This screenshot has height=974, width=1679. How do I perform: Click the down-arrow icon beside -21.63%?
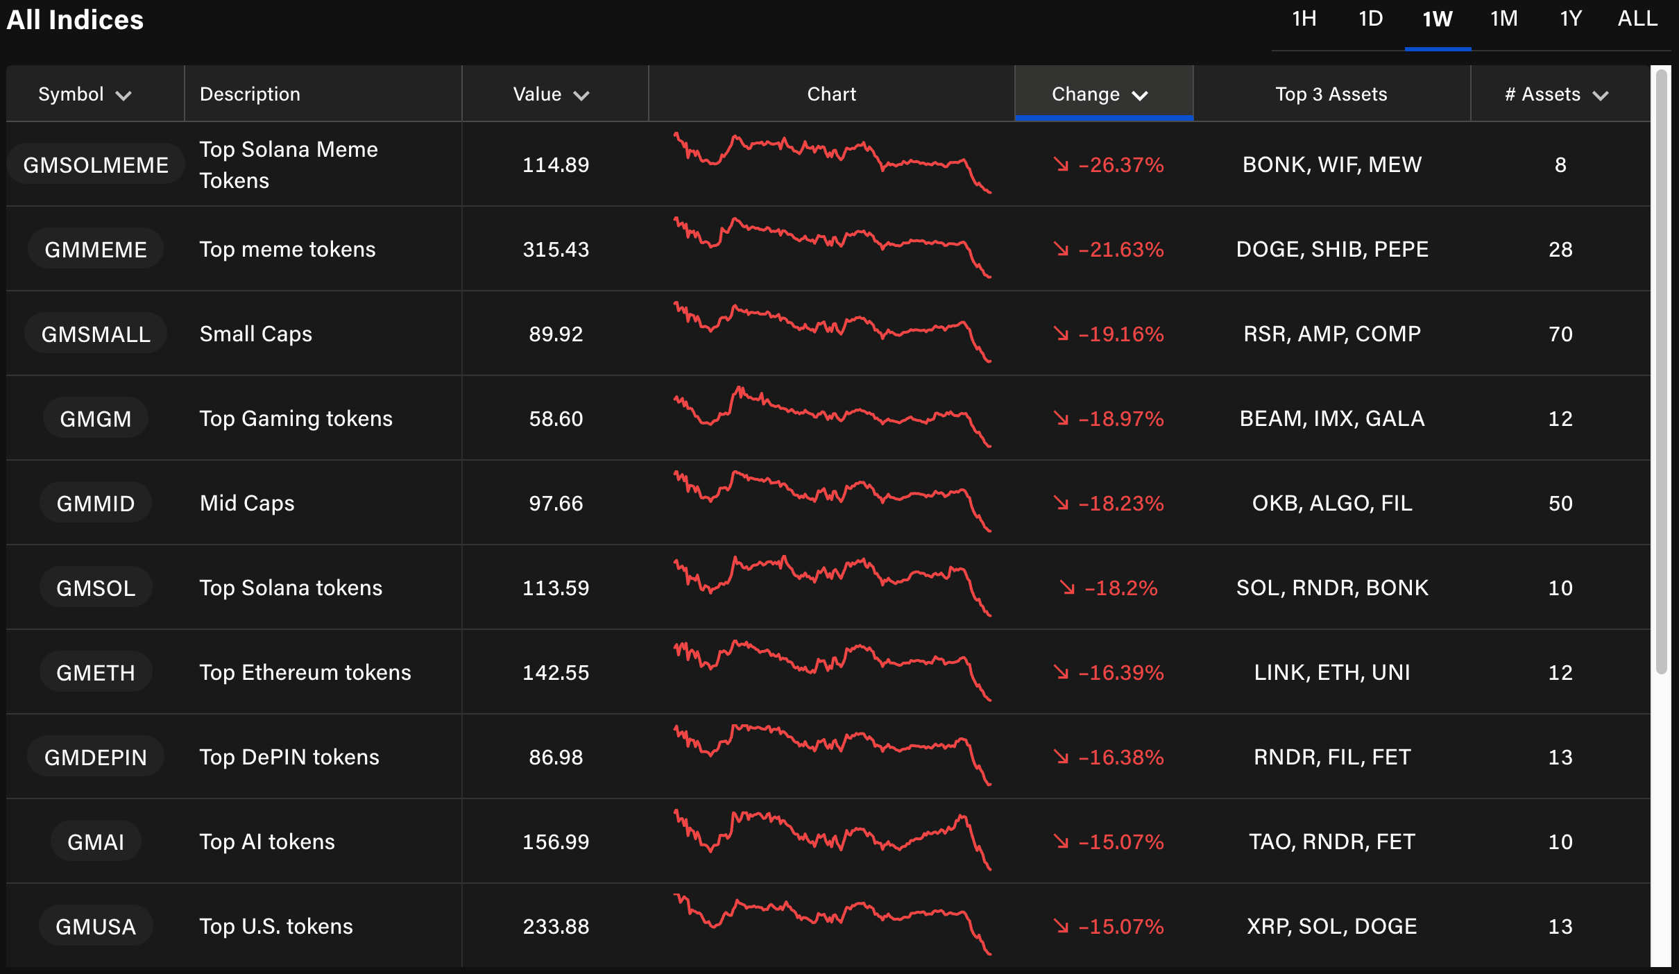pyautogui.click(x=1061, y=249)
